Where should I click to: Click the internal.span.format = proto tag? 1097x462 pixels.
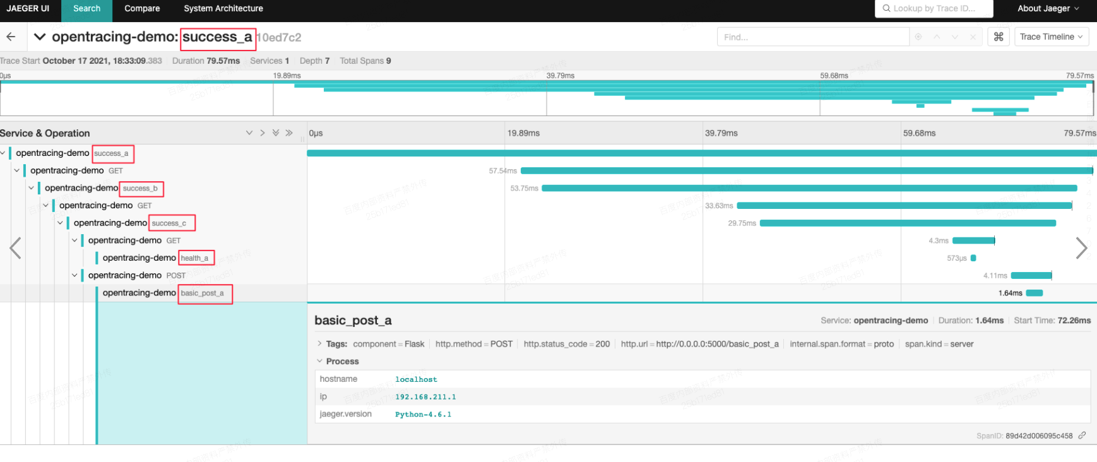click(x=842, y=344)
